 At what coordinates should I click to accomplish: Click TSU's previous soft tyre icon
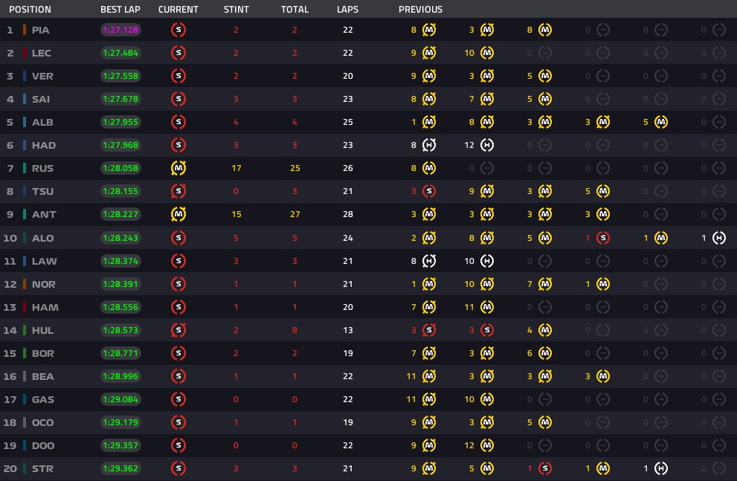428,191
